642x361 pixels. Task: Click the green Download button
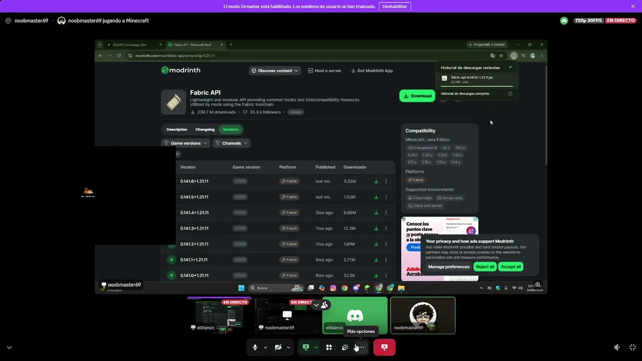tap(417, 96)
